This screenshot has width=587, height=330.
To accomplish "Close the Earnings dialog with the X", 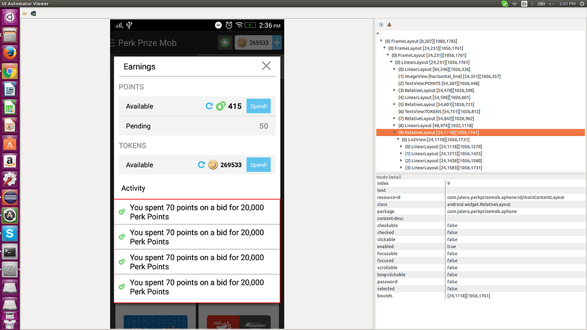I will tap(266, 65).
